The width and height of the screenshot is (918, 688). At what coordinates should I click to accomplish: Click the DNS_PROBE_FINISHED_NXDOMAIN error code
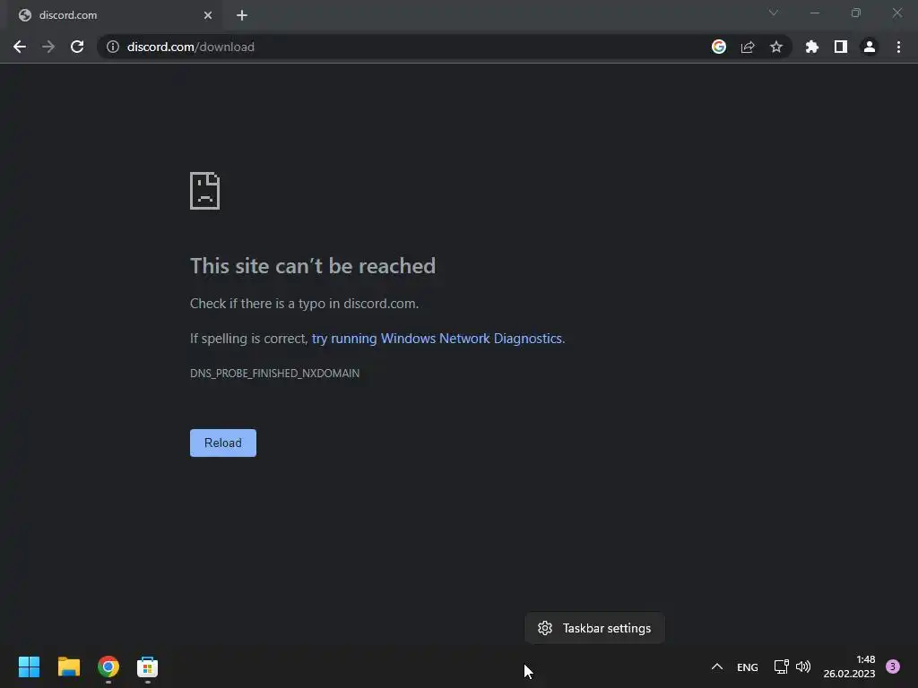coord(274,374)
